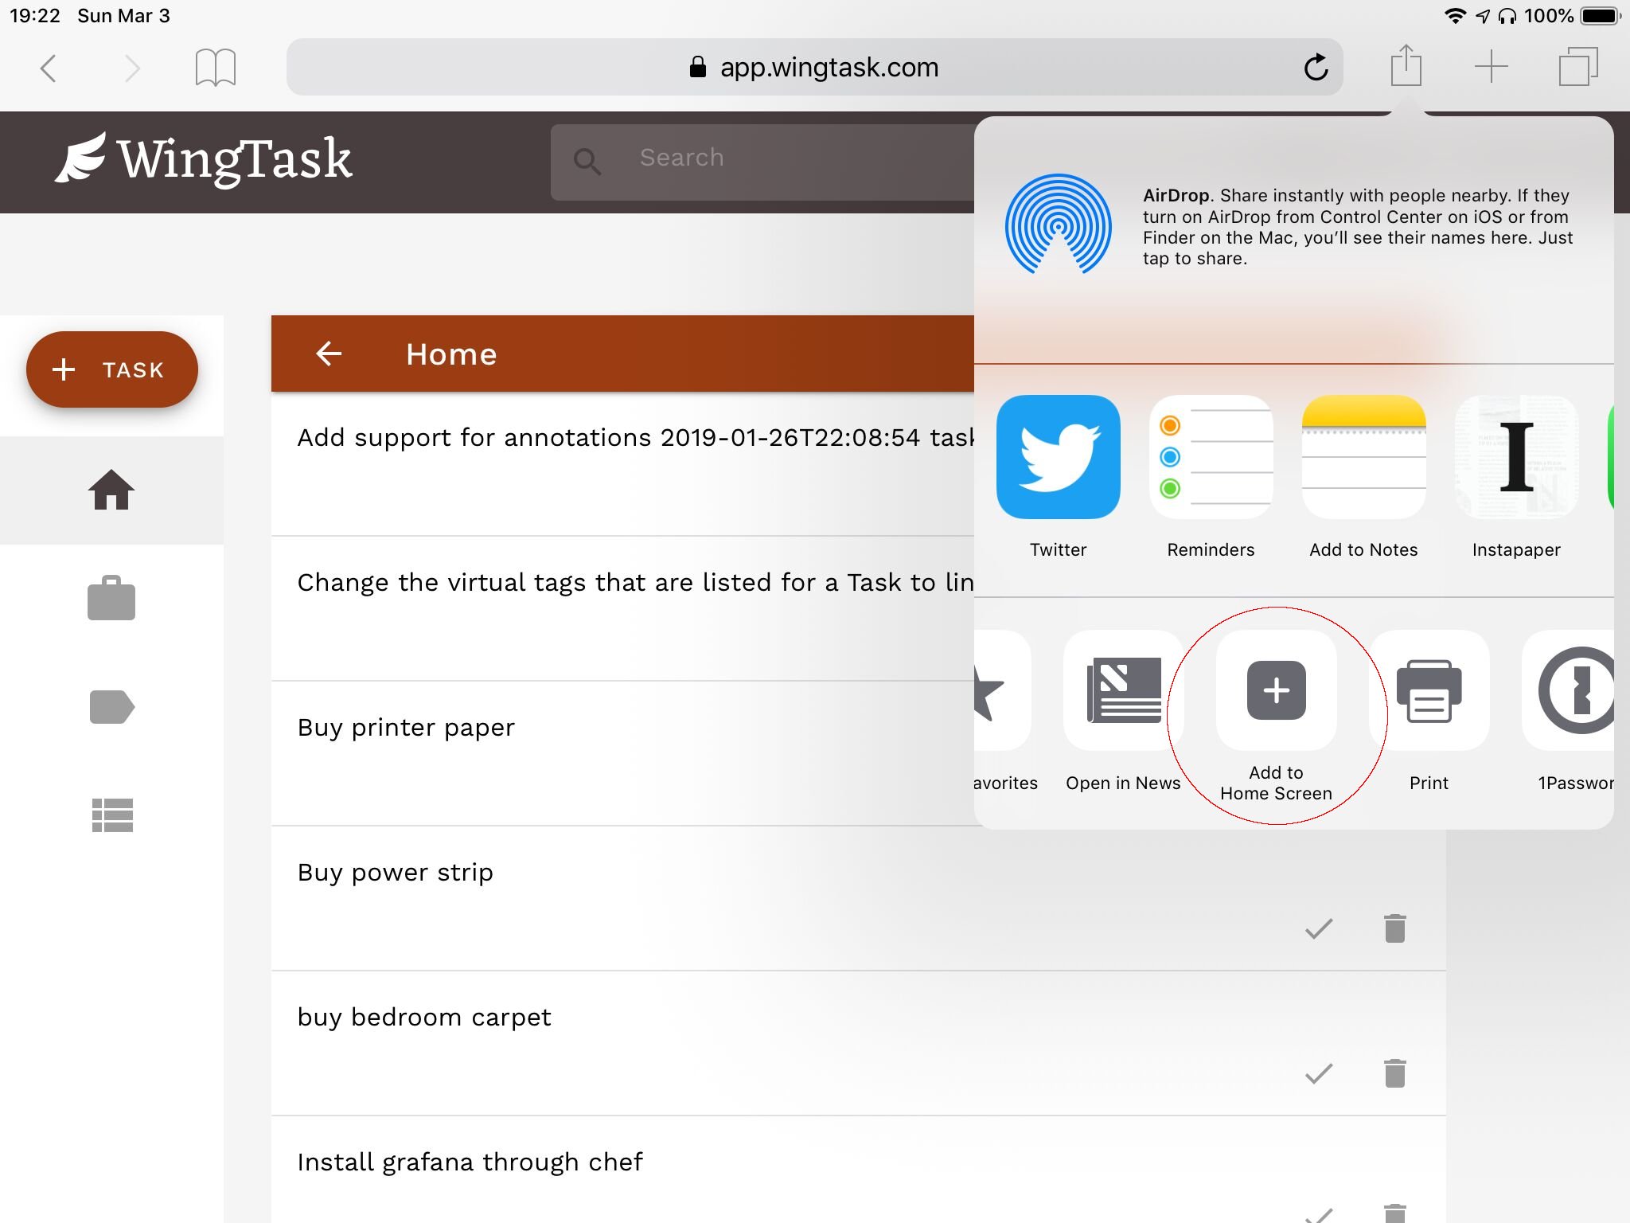Click the WingTask logo

(x=204, y=158)
